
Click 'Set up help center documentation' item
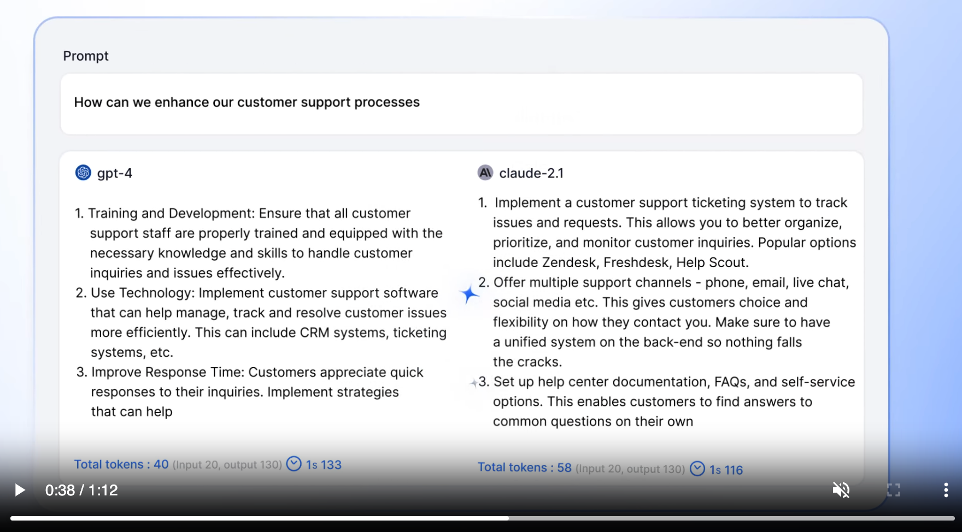coord(666,401)
